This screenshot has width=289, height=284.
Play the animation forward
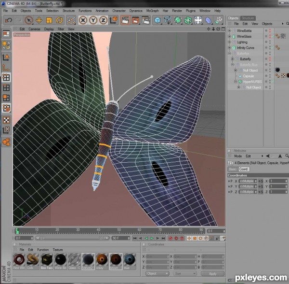coord(152,238)
